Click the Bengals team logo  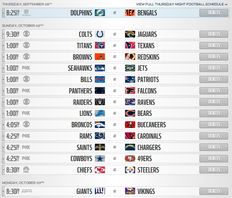tap(130, 13)
